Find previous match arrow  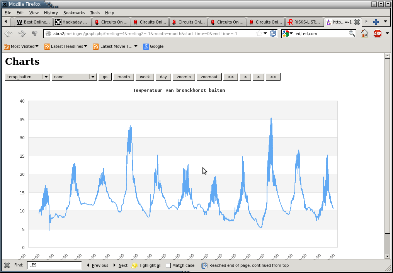[97, 265]
